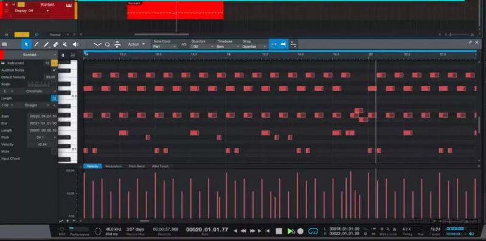Screen dimensions: 486x241
Task: Click the Return to Zero transport button
Action: coord(268,231)
